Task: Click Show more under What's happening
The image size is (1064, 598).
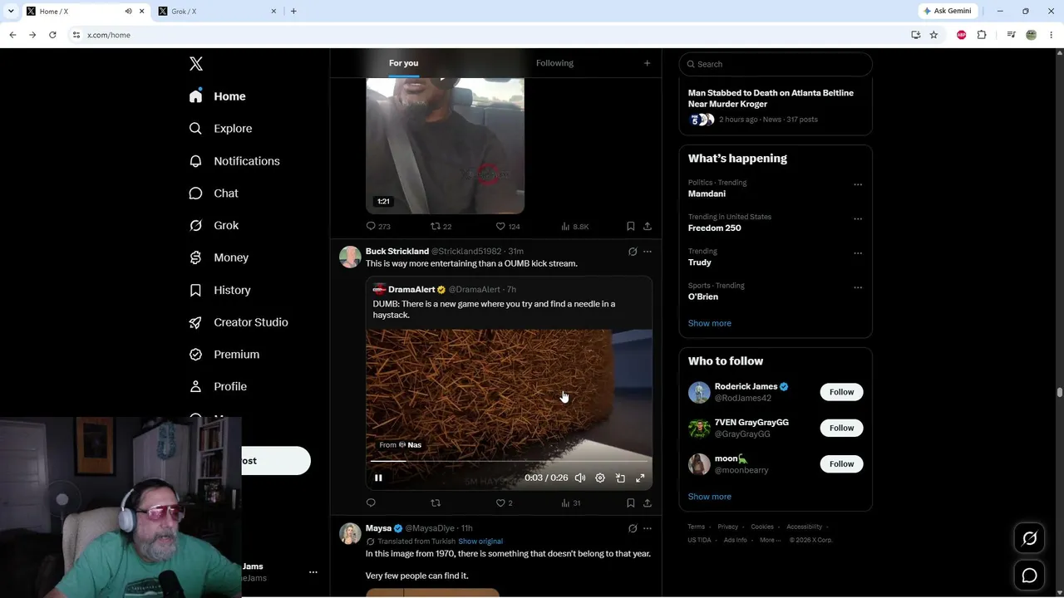Action: (710, 323)
